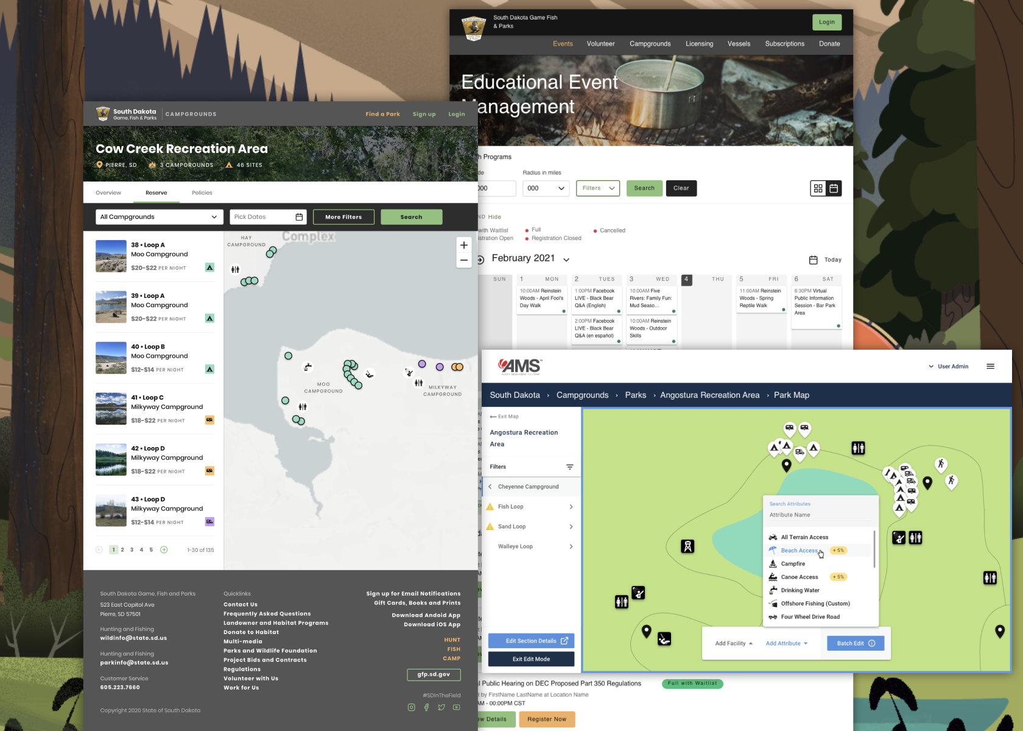This screenshot has height=731, width=1023.
Task: Open Volunteer menu item
Action: 600,44
